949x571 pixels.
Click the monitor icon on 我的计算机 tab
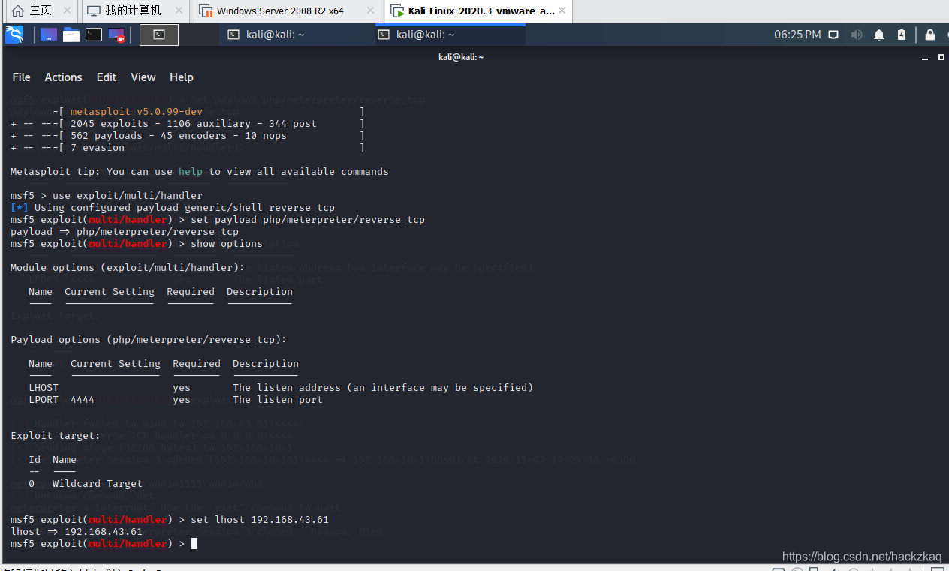(94, 11)
